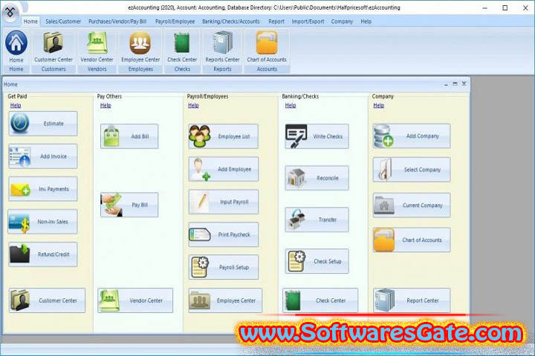Image resolution: width=535 pixels, height=356 pixels.
Task: Open Check Center in the Banking/Checks panel
Action: pos(320,300)
